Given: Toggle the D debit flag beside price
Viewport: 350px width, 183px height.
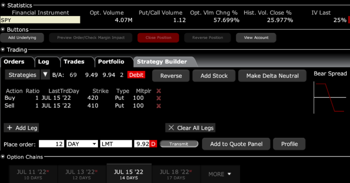Looking at the screenshot, I should coord(154,144).
